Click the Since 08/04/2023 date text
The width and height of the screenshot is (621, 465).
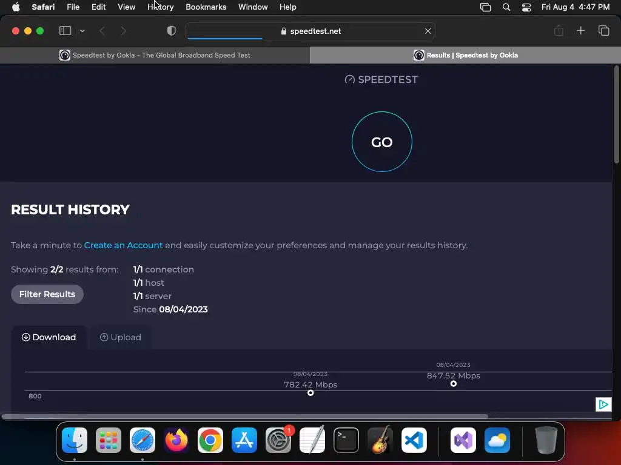(170, 309)
